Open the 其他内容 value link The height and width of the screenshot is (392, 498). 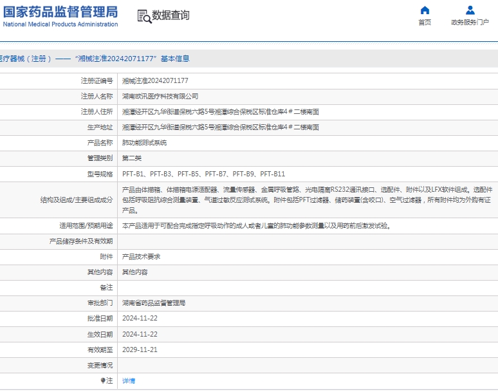pos(134,272)
